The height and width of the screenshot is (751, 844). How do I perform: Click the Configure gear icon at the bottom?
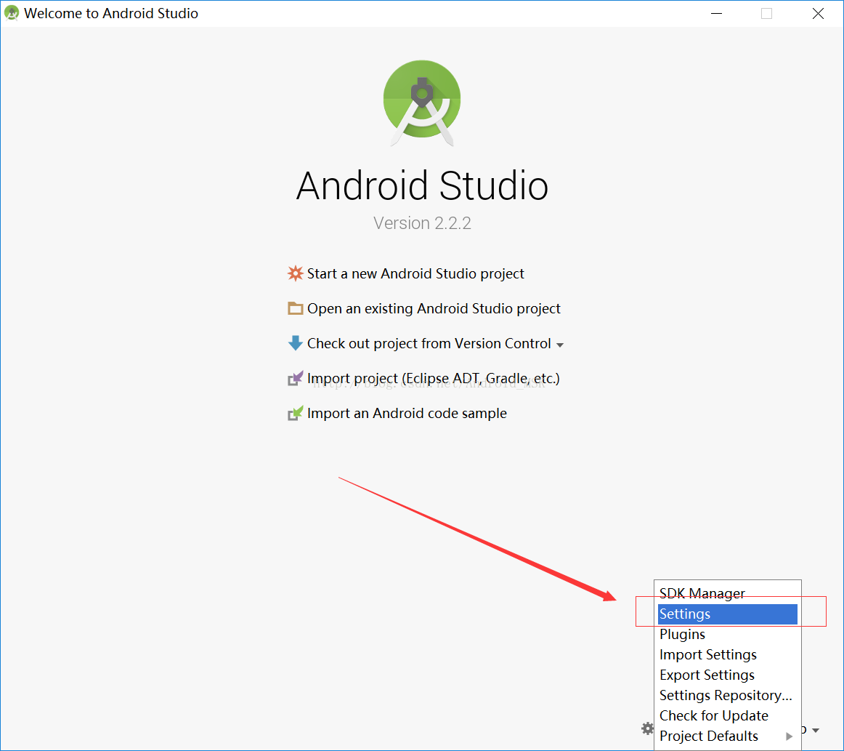647,729
